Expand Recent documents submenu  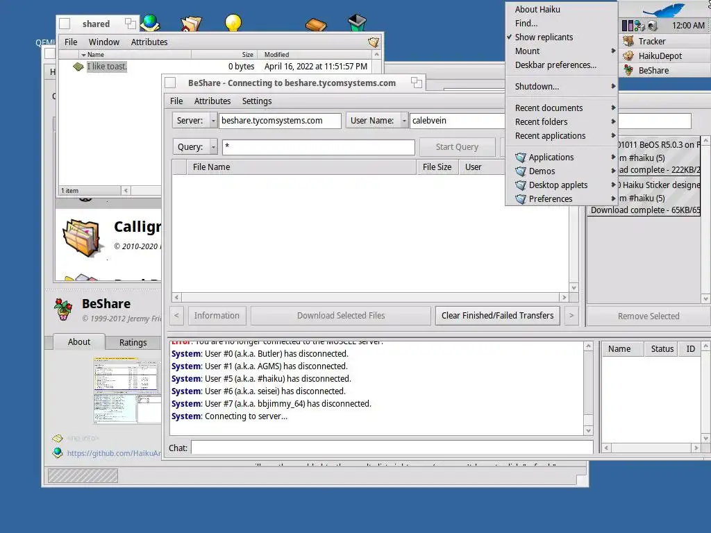(561, 108)
